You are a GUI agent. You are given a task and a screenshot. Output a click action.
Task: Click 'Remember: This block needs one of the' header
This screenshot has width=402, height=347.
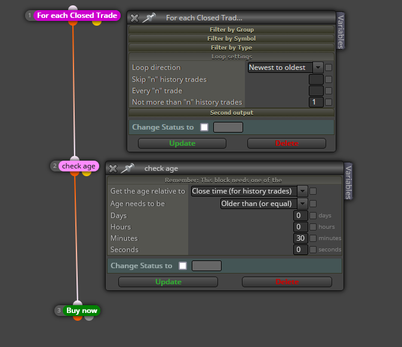pos(223,180)
